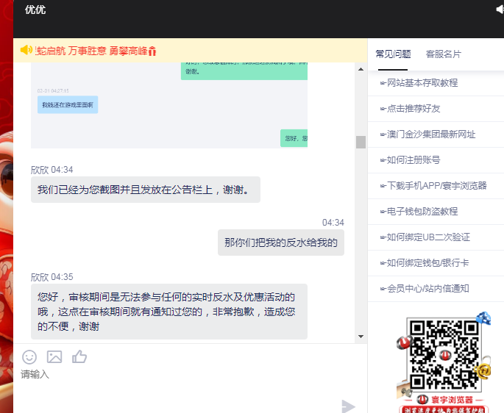Viewport: 504px width, 413px height.
Task: Click the thumbs-up rating icon
Action: 79,356
